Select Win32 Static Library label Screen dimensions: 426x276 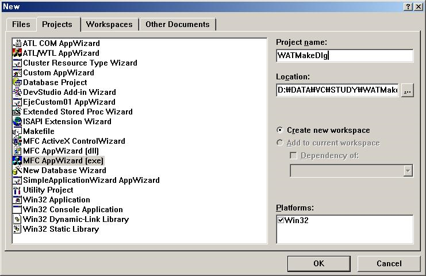pyautogui.click(x=61, y=229)
